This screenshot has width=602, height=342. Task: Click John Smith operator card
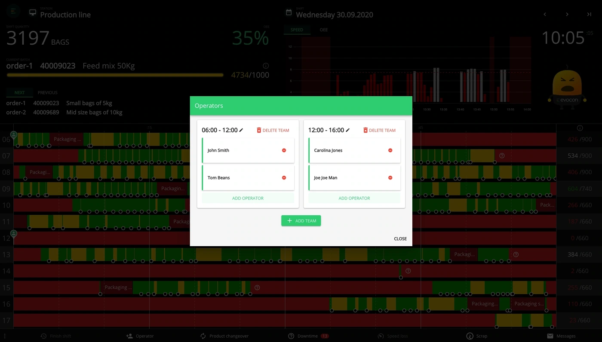248,150
